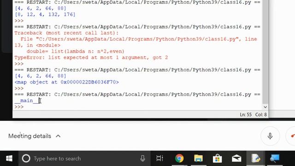Click the search box microphone icon
The height and width of the screenshot is (166, 295).
pyautogui.click(x=142, y=159)
